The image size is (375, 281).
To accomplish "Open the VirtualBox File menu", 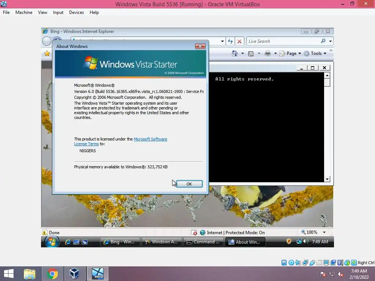I will pyautogui.click(x=6, y=12).
